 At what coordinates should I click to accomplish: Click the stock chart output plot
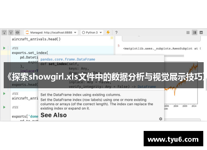pyautogui.click(x=181, y=83)
